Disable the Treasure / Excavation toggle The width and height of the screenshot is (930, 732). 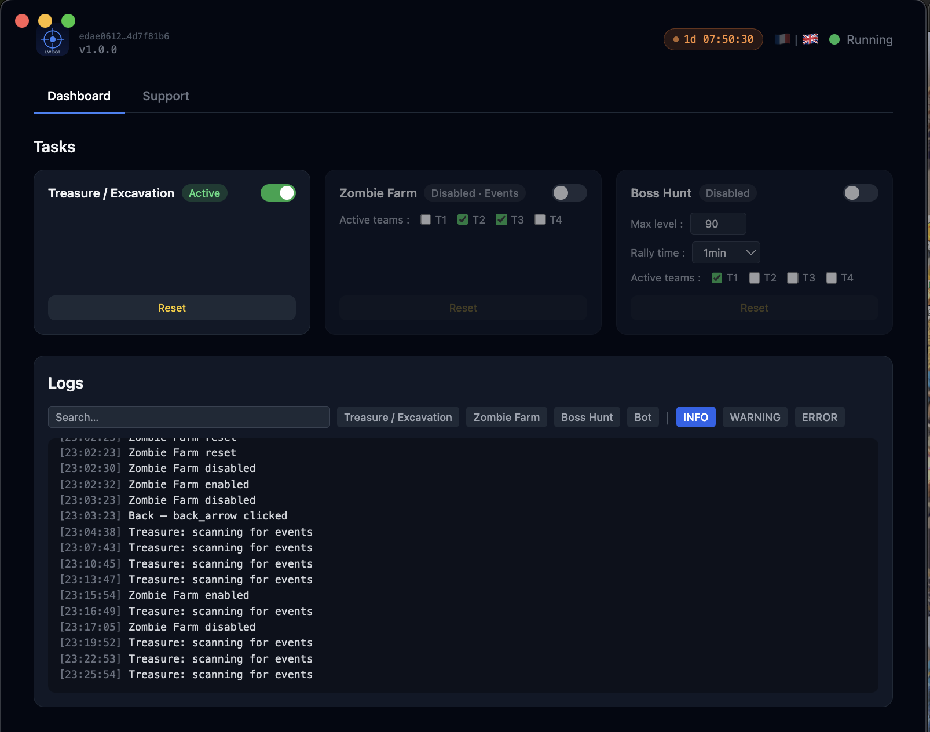click(278, 193)
